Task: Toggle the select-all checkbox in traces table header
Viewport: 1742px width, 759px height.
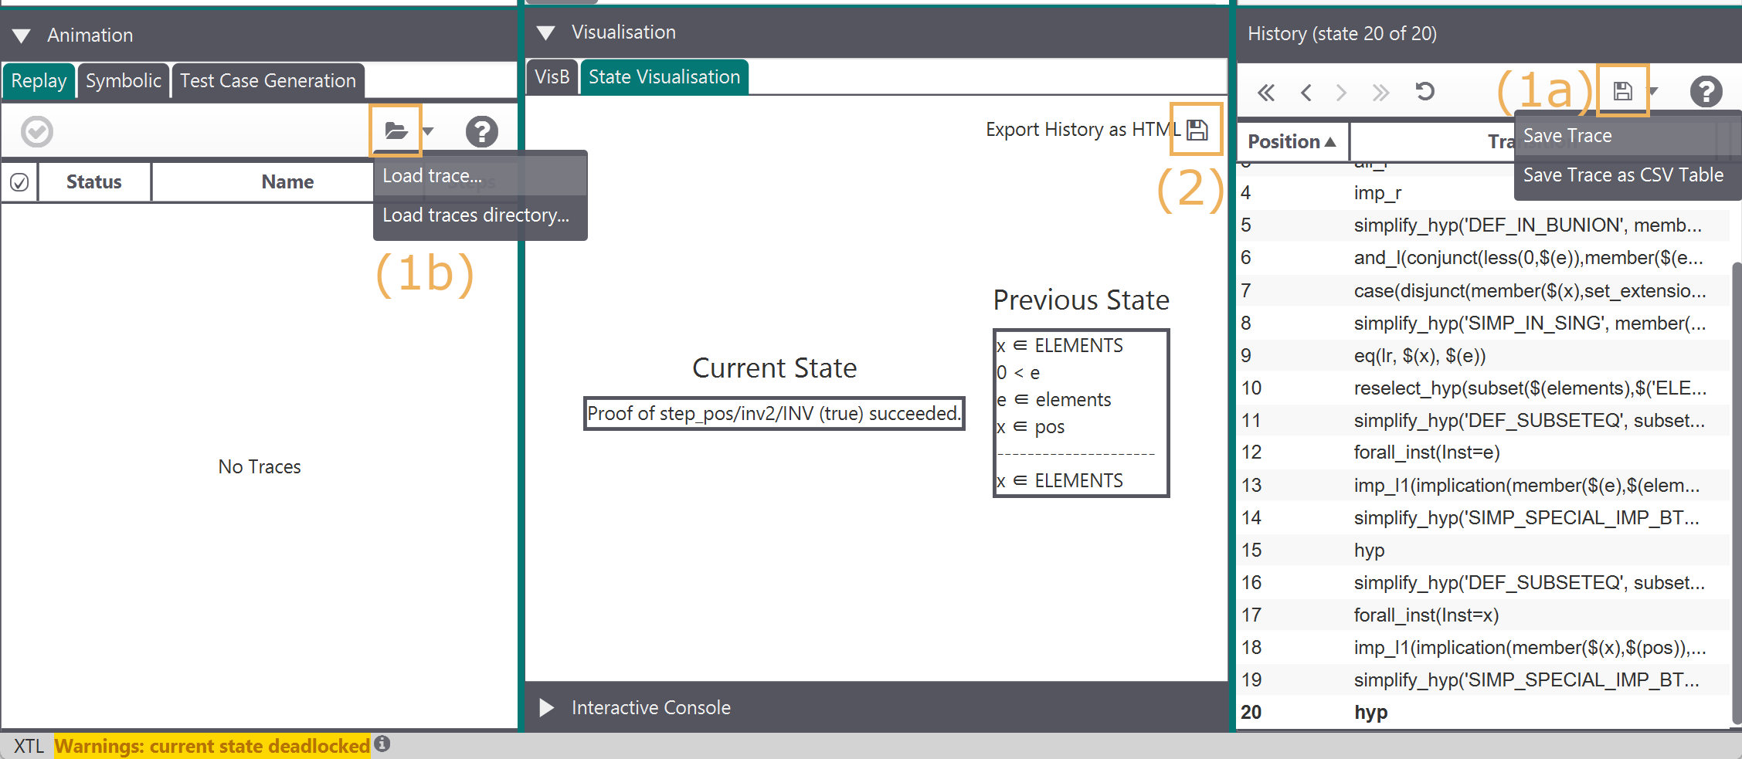Action: click(19, 182)
